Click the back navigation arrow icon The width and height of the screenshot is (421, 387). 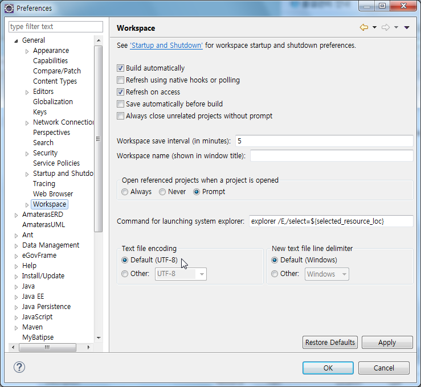click(363, 27)
